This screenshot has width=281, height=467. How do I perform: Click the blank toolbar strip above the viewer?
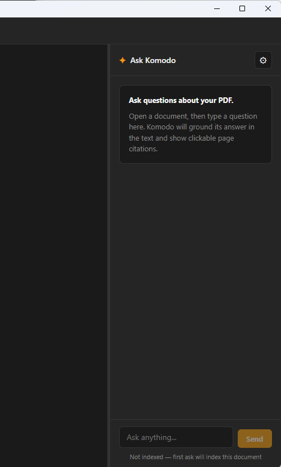[x=140, y=31]
